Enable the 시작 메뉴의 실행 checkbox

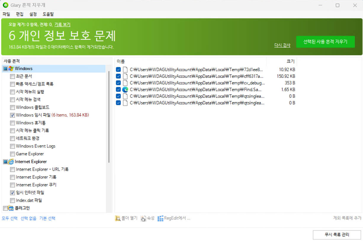(12, 92)
